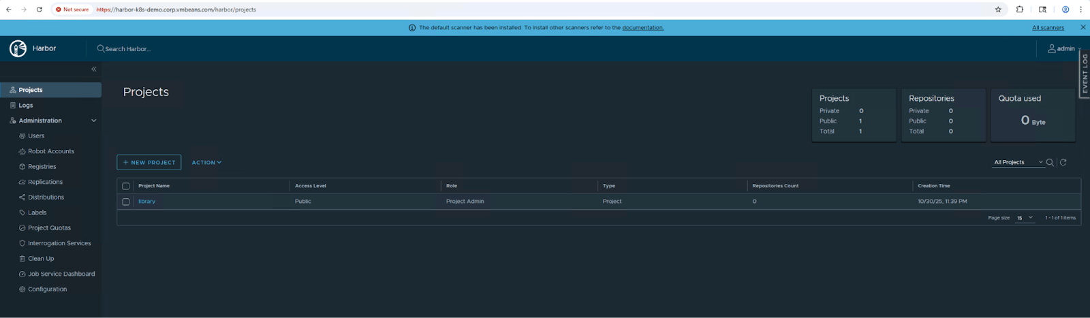Open Clean Up page

click(41, 258)
